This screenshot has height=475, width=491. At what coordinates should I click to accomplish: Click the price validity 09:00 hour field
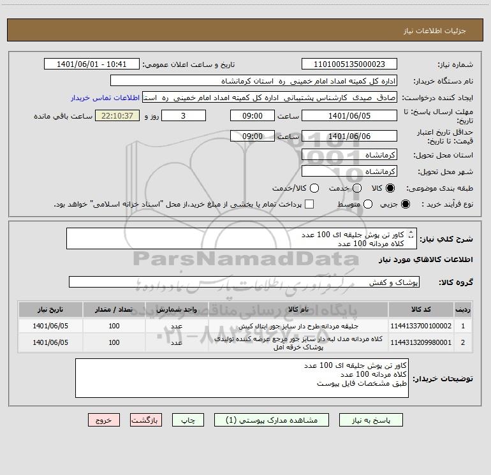click(x=253, y=136)
